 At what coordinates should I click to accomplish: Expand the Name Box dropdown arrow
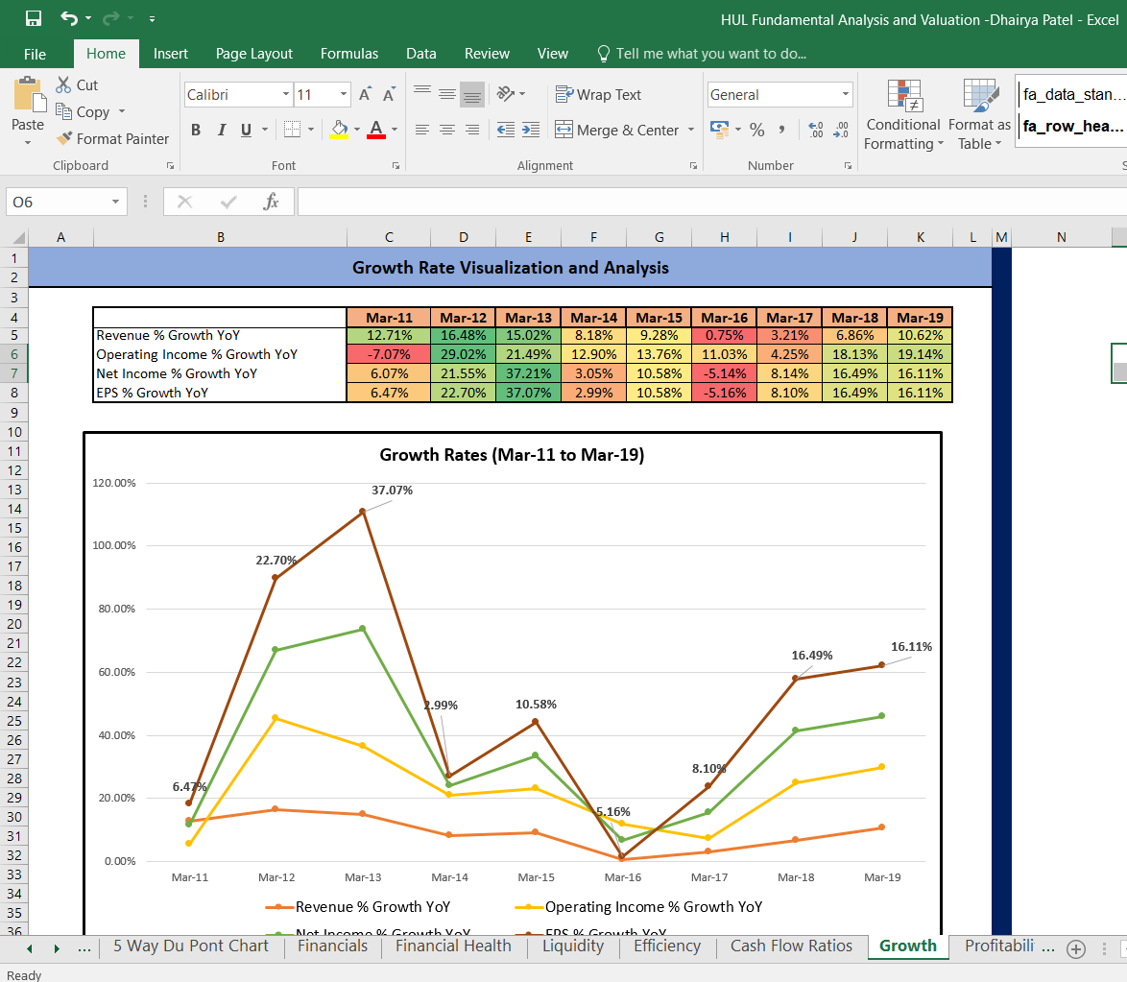coord(115,202)
